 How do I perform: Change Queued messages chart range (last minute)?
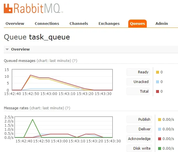point(54,61)
